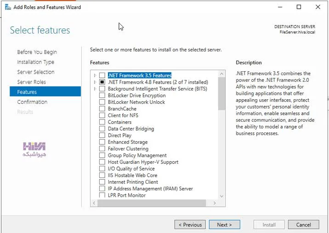Toggle .NET Framework 4.8 Features checkbox

(x=102, y=82)
